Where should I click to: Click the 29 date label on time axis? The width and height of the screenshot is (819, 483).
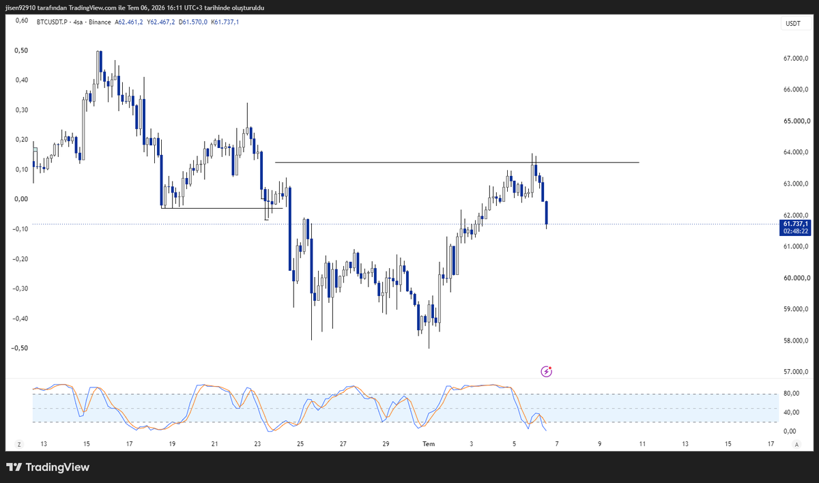pos(386,444)
